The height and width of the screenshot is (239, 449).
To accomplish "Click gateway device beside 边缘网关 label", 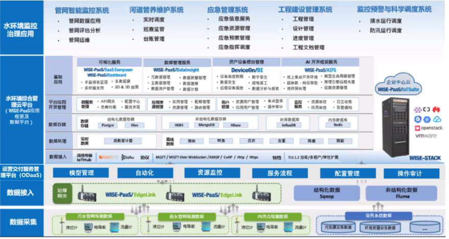I will point(87,194).
